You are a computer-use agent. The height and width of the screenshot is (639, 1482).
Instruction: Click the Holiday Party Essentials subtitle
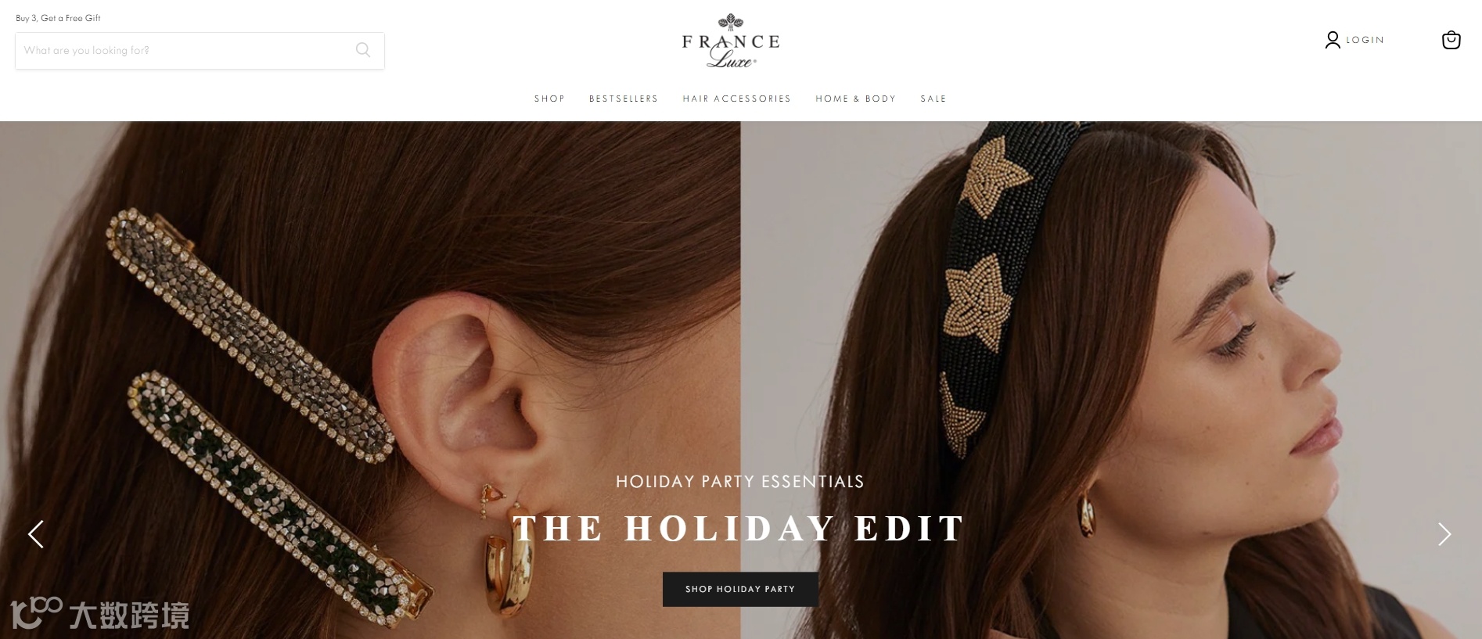point(740,482)
